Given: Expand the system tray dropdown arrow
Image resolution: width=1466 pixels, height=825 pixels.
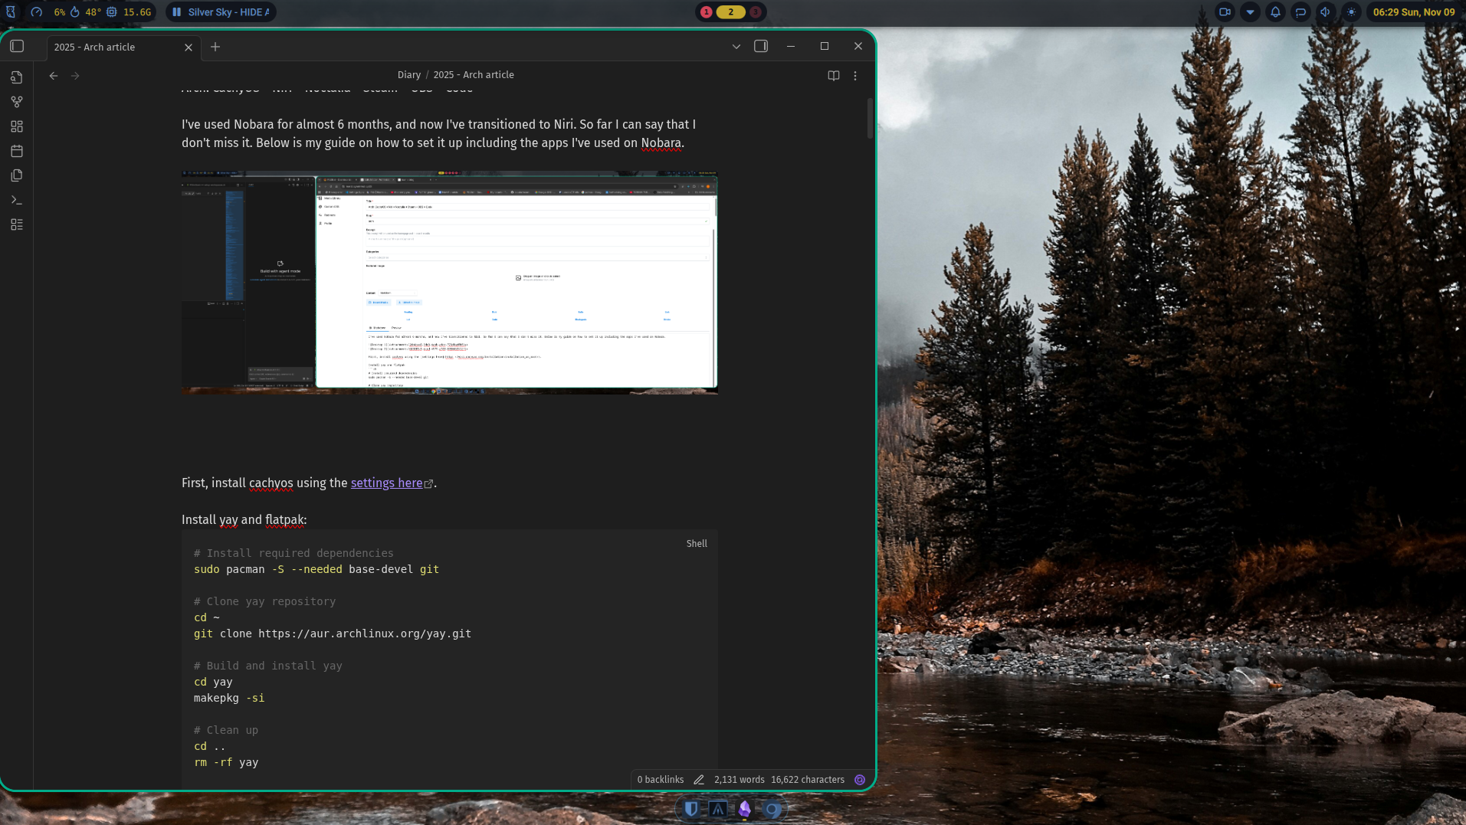Looking at the screenshot, I should click(1250, 12).
